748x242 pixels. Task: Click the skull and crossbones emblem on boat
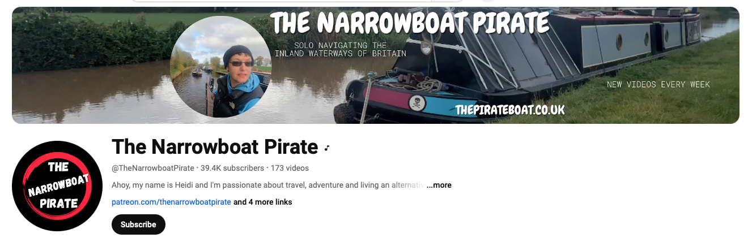tap(416, 103)
